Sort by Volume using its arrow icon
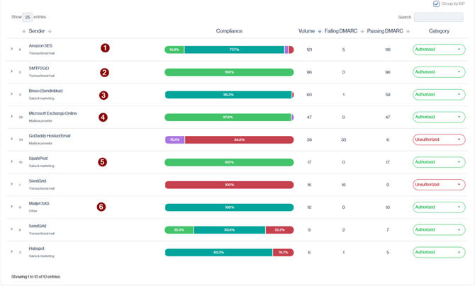475x286 pixels. pos(320,31)
